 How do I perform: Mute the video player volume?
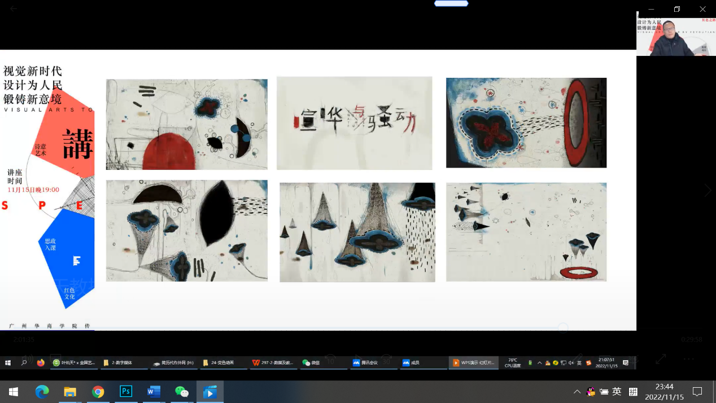click(27, 359)
